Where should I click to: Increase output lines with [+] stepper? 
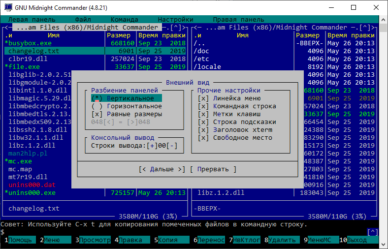tap(152, 146)
